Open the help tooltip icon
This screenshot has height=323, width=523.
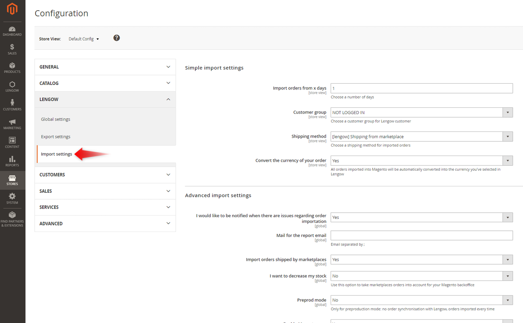point(116,38)
